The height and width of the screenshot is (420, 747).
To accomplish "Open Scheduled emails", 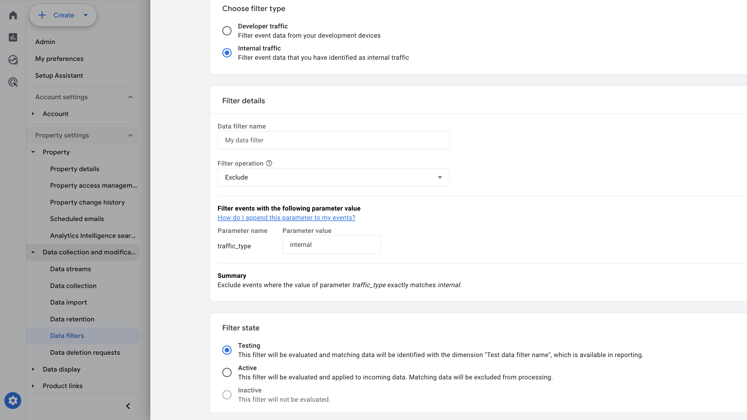I will [77, 219].
